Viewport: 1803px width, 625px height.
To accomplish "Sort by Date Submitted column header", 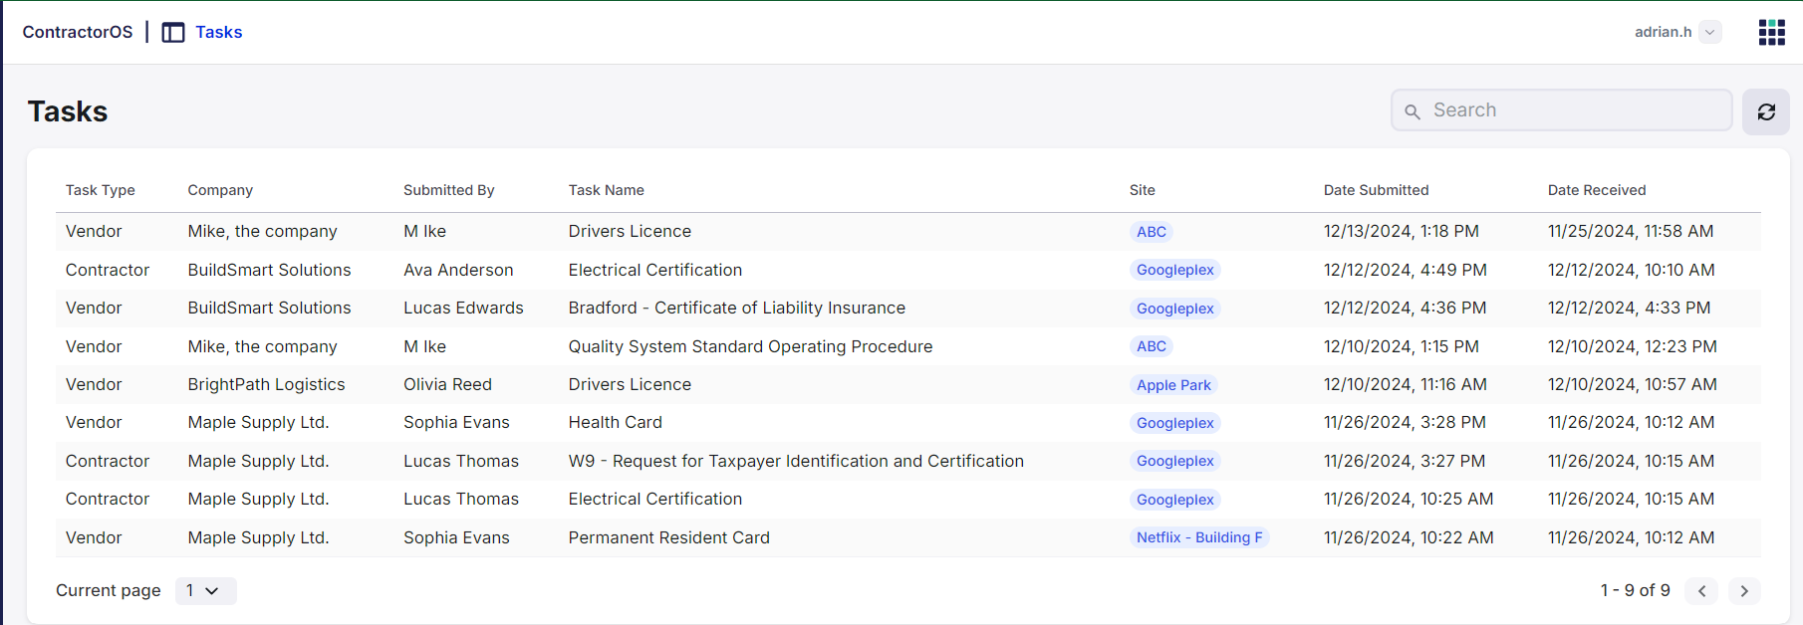I will point(1375,190).
